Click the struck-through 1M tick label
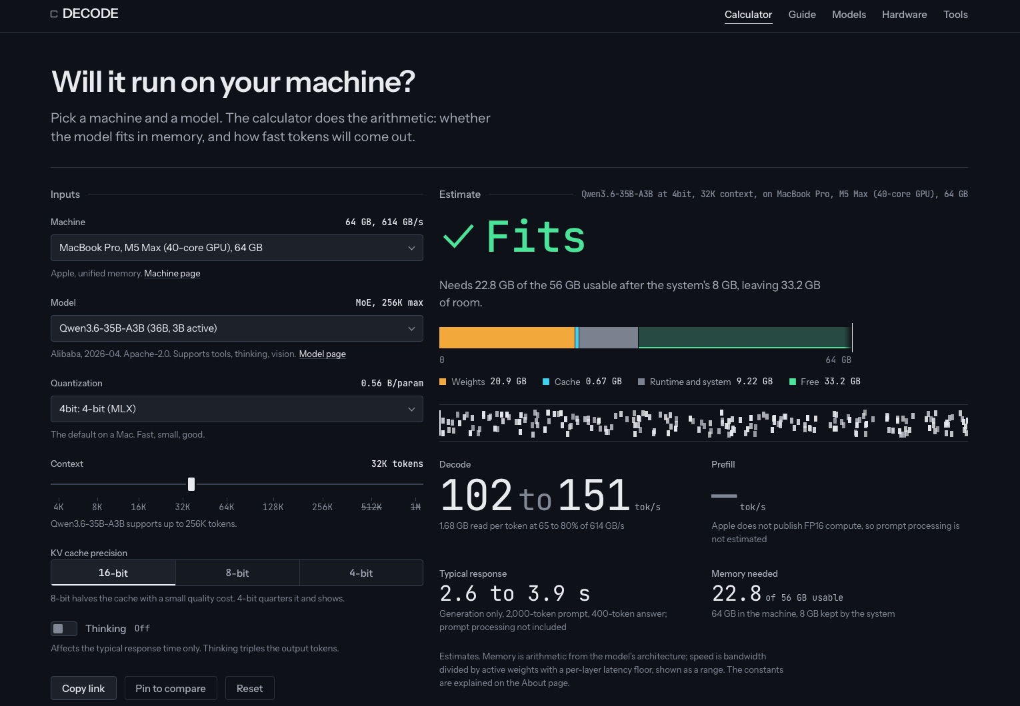The width and height of the screenshot is (1020, 706). 415,507
